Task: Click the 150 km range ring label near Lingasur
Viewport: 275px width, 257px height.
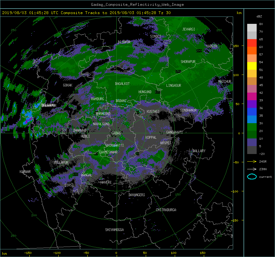Action: point(178,72)
